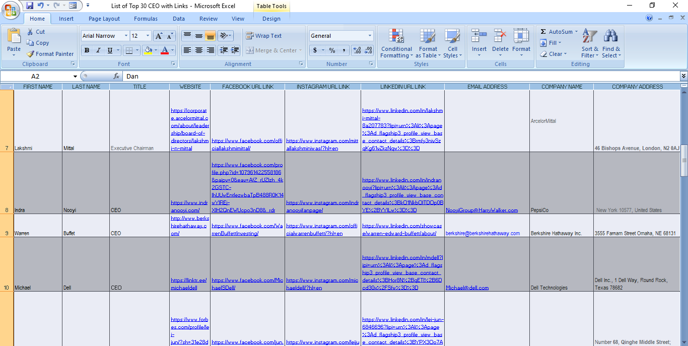Apply Fill Color paint bucket swatch
This screenshot has width=688, height=346.
pos(148,50)
